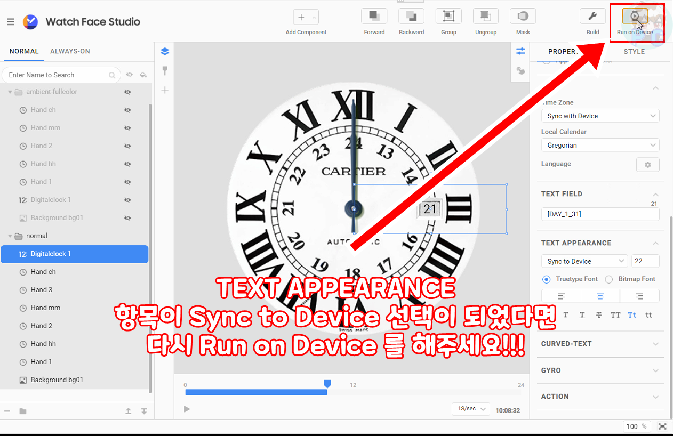673x436 pixels.
Task: Open the layers panel icon
Action: coord(165,52)
